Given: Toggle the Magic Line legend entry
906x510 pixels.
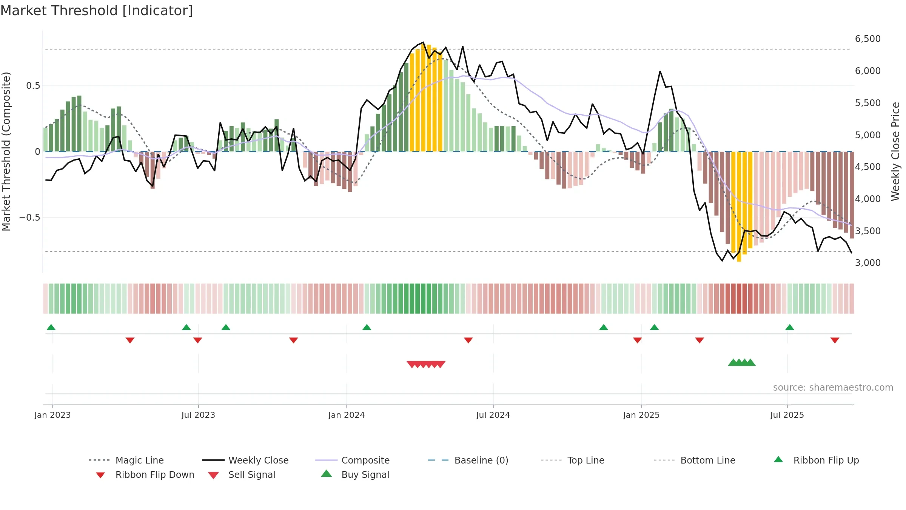Looking at the screenshot, I should coord(126,460).
